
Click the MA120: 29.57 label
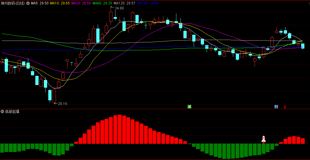point(125,3)
